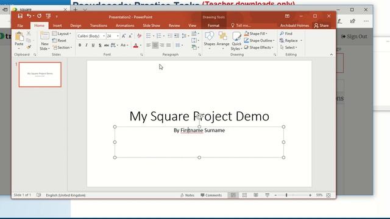Select slide 1 thumbnail
Screen dimensions: 390x219
40,74
